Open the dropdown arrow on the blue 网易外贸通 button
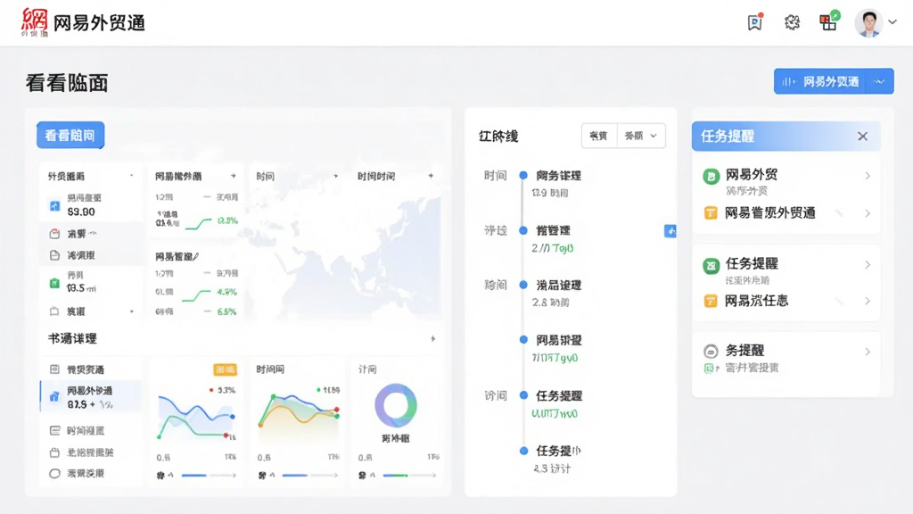The image size is (913, 514). 880,81
